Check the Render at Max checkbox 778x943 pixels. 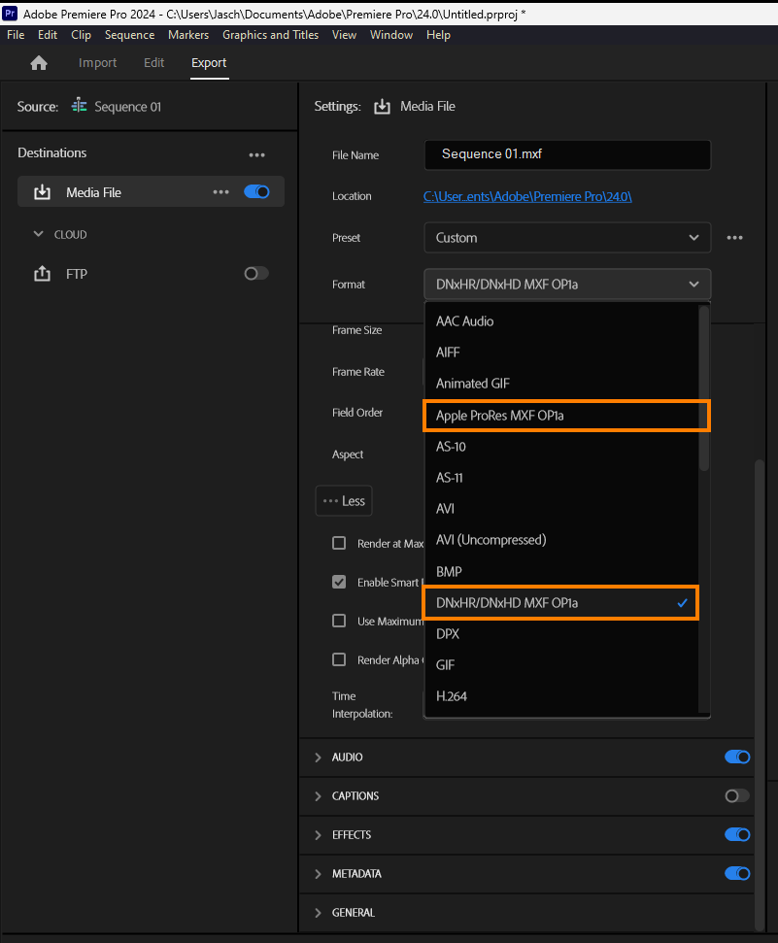point(339,543)
